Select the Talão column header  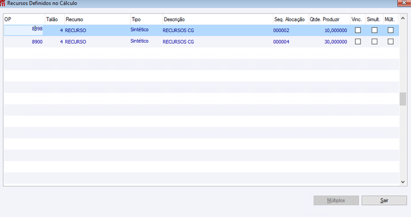(x=55, y=19)
